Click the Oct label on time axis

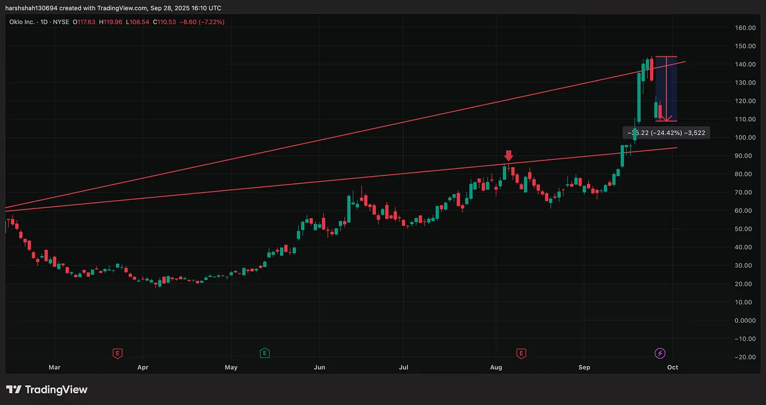[x=672, y=367]
